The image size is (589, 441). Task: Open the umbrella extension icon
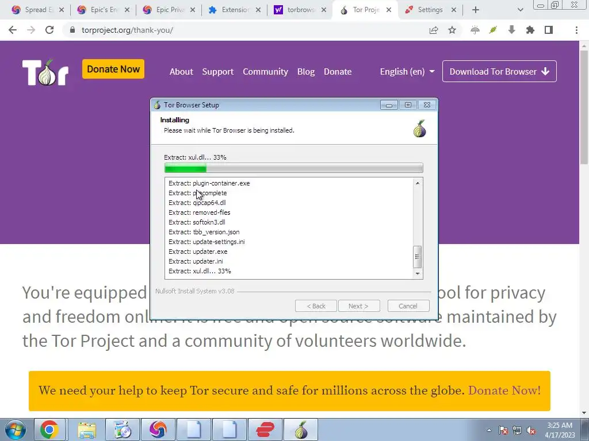[475, 30]
